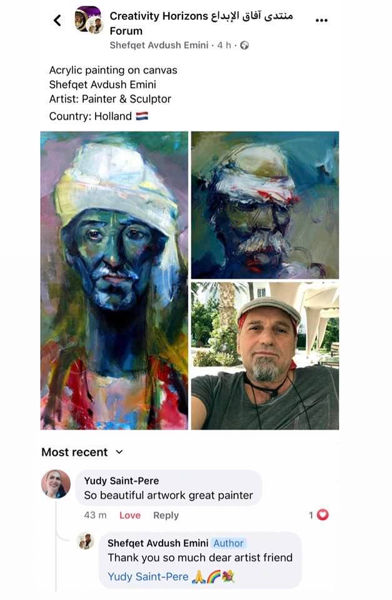Open the Creativity Horizons Forum group avatar

pos(88,20)
